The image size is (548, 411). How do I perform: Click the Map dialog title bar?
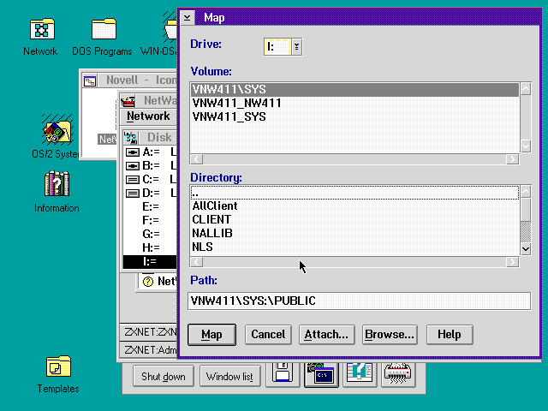(x=367, y=17)
